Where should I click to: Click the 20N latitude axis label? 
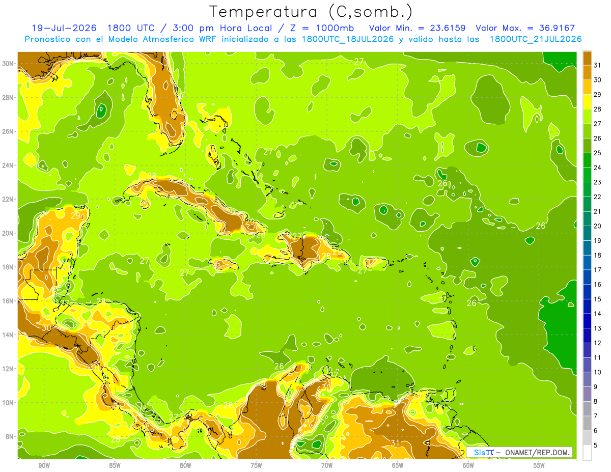pos(9,233)
